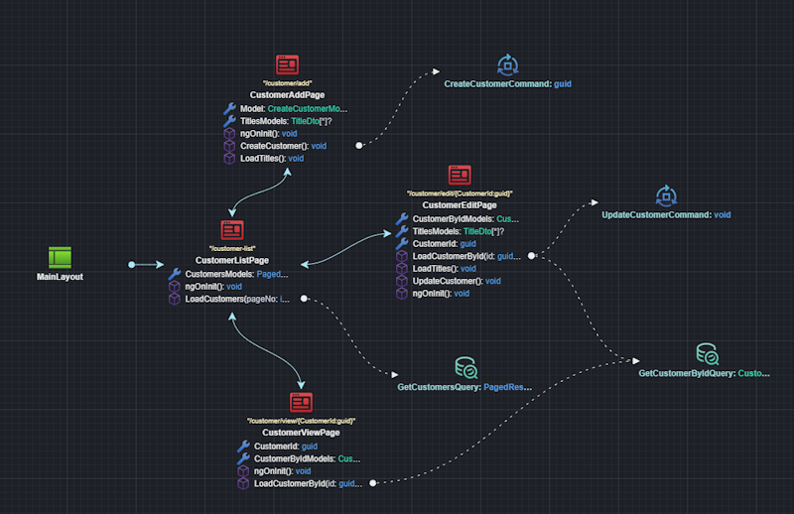Click the UpdateCustomerCommand: void label
Image resolution: width=794 pixels, height=514 pixels.
click(666, 214)
